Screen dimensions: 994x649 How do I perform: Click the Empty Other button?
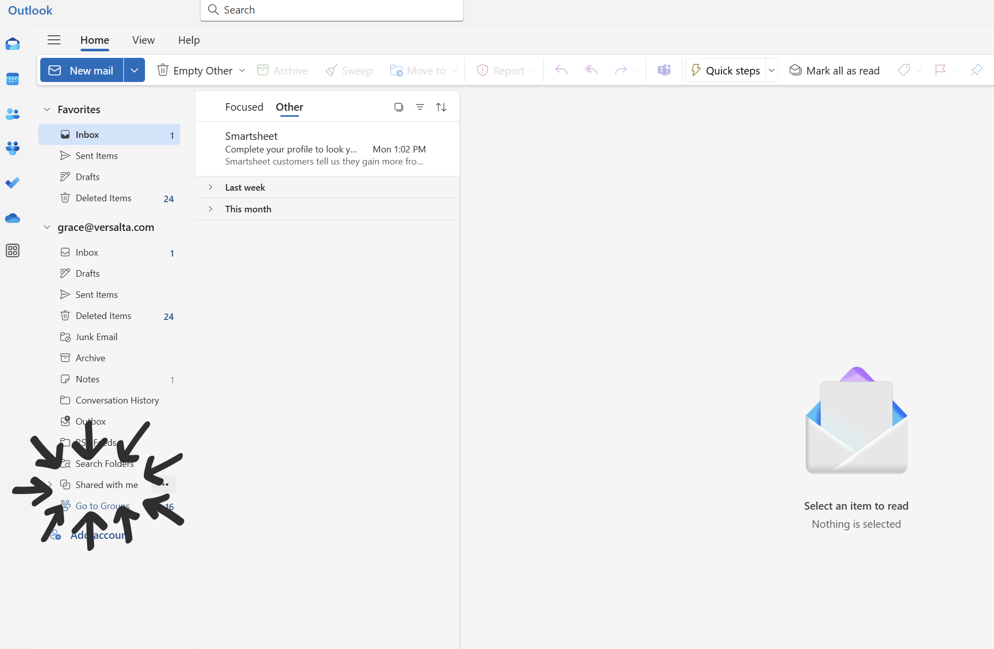[x=195, y=70]
